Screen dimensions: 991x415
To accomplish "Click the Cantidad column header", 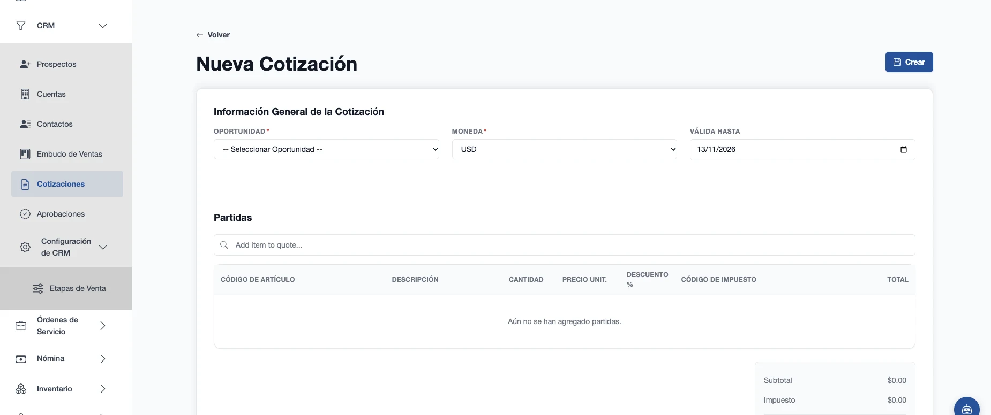I will click(x=526, y=280).
